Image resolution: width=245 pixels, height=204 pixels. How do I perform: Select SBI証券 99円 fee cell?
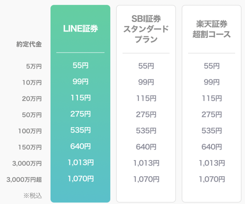[x=146, y=82]
